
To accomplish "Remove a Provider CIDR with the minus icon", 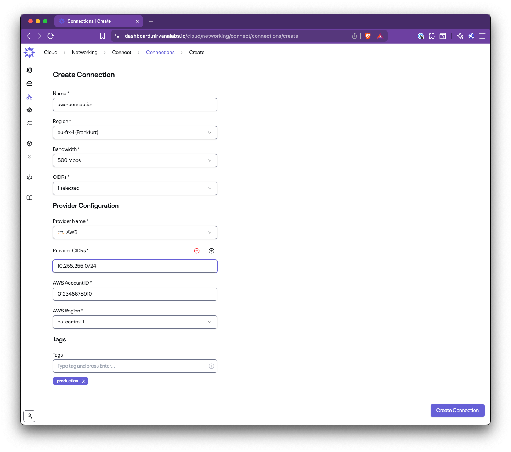I will (197, 251).
